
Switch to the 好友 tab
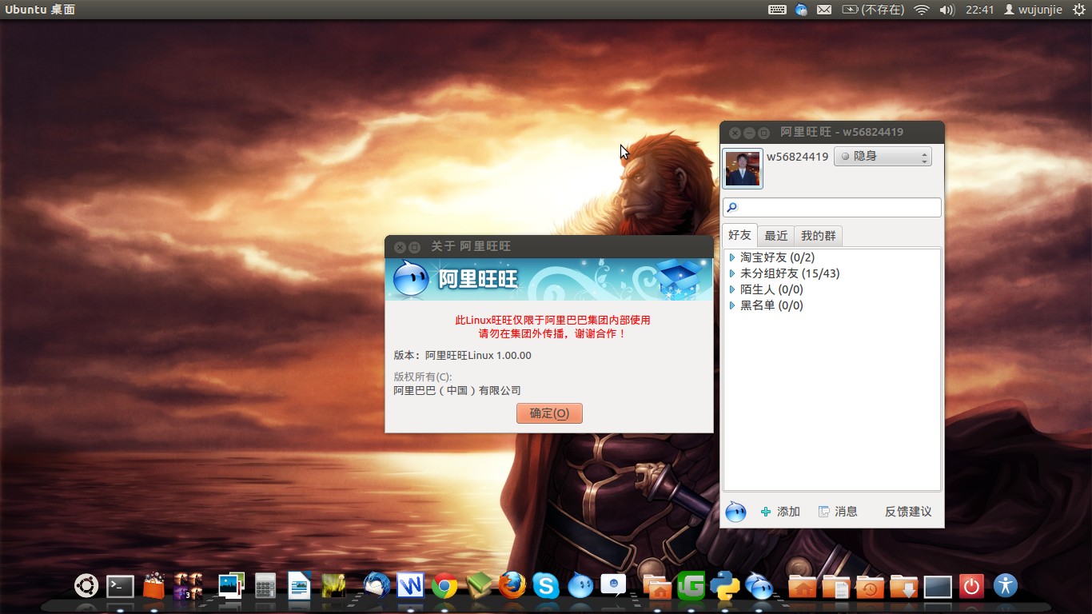click(x=739, y=235)
